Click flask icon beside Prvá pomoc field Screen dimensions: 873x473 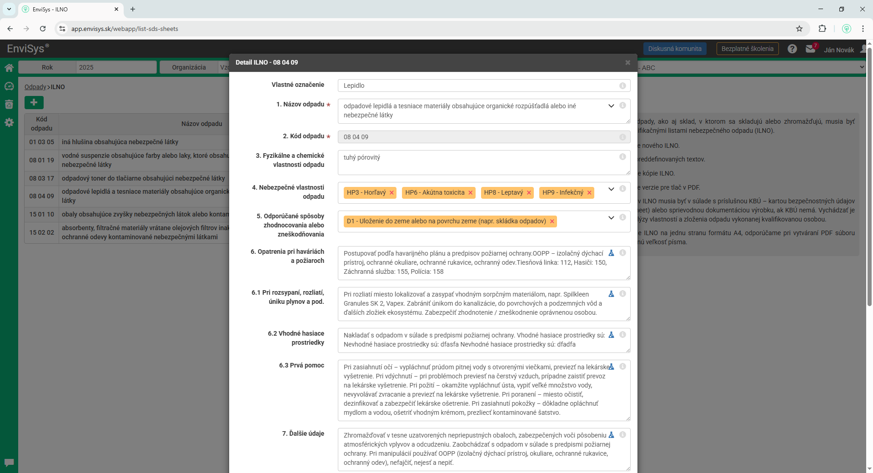[x=612, y=367]
